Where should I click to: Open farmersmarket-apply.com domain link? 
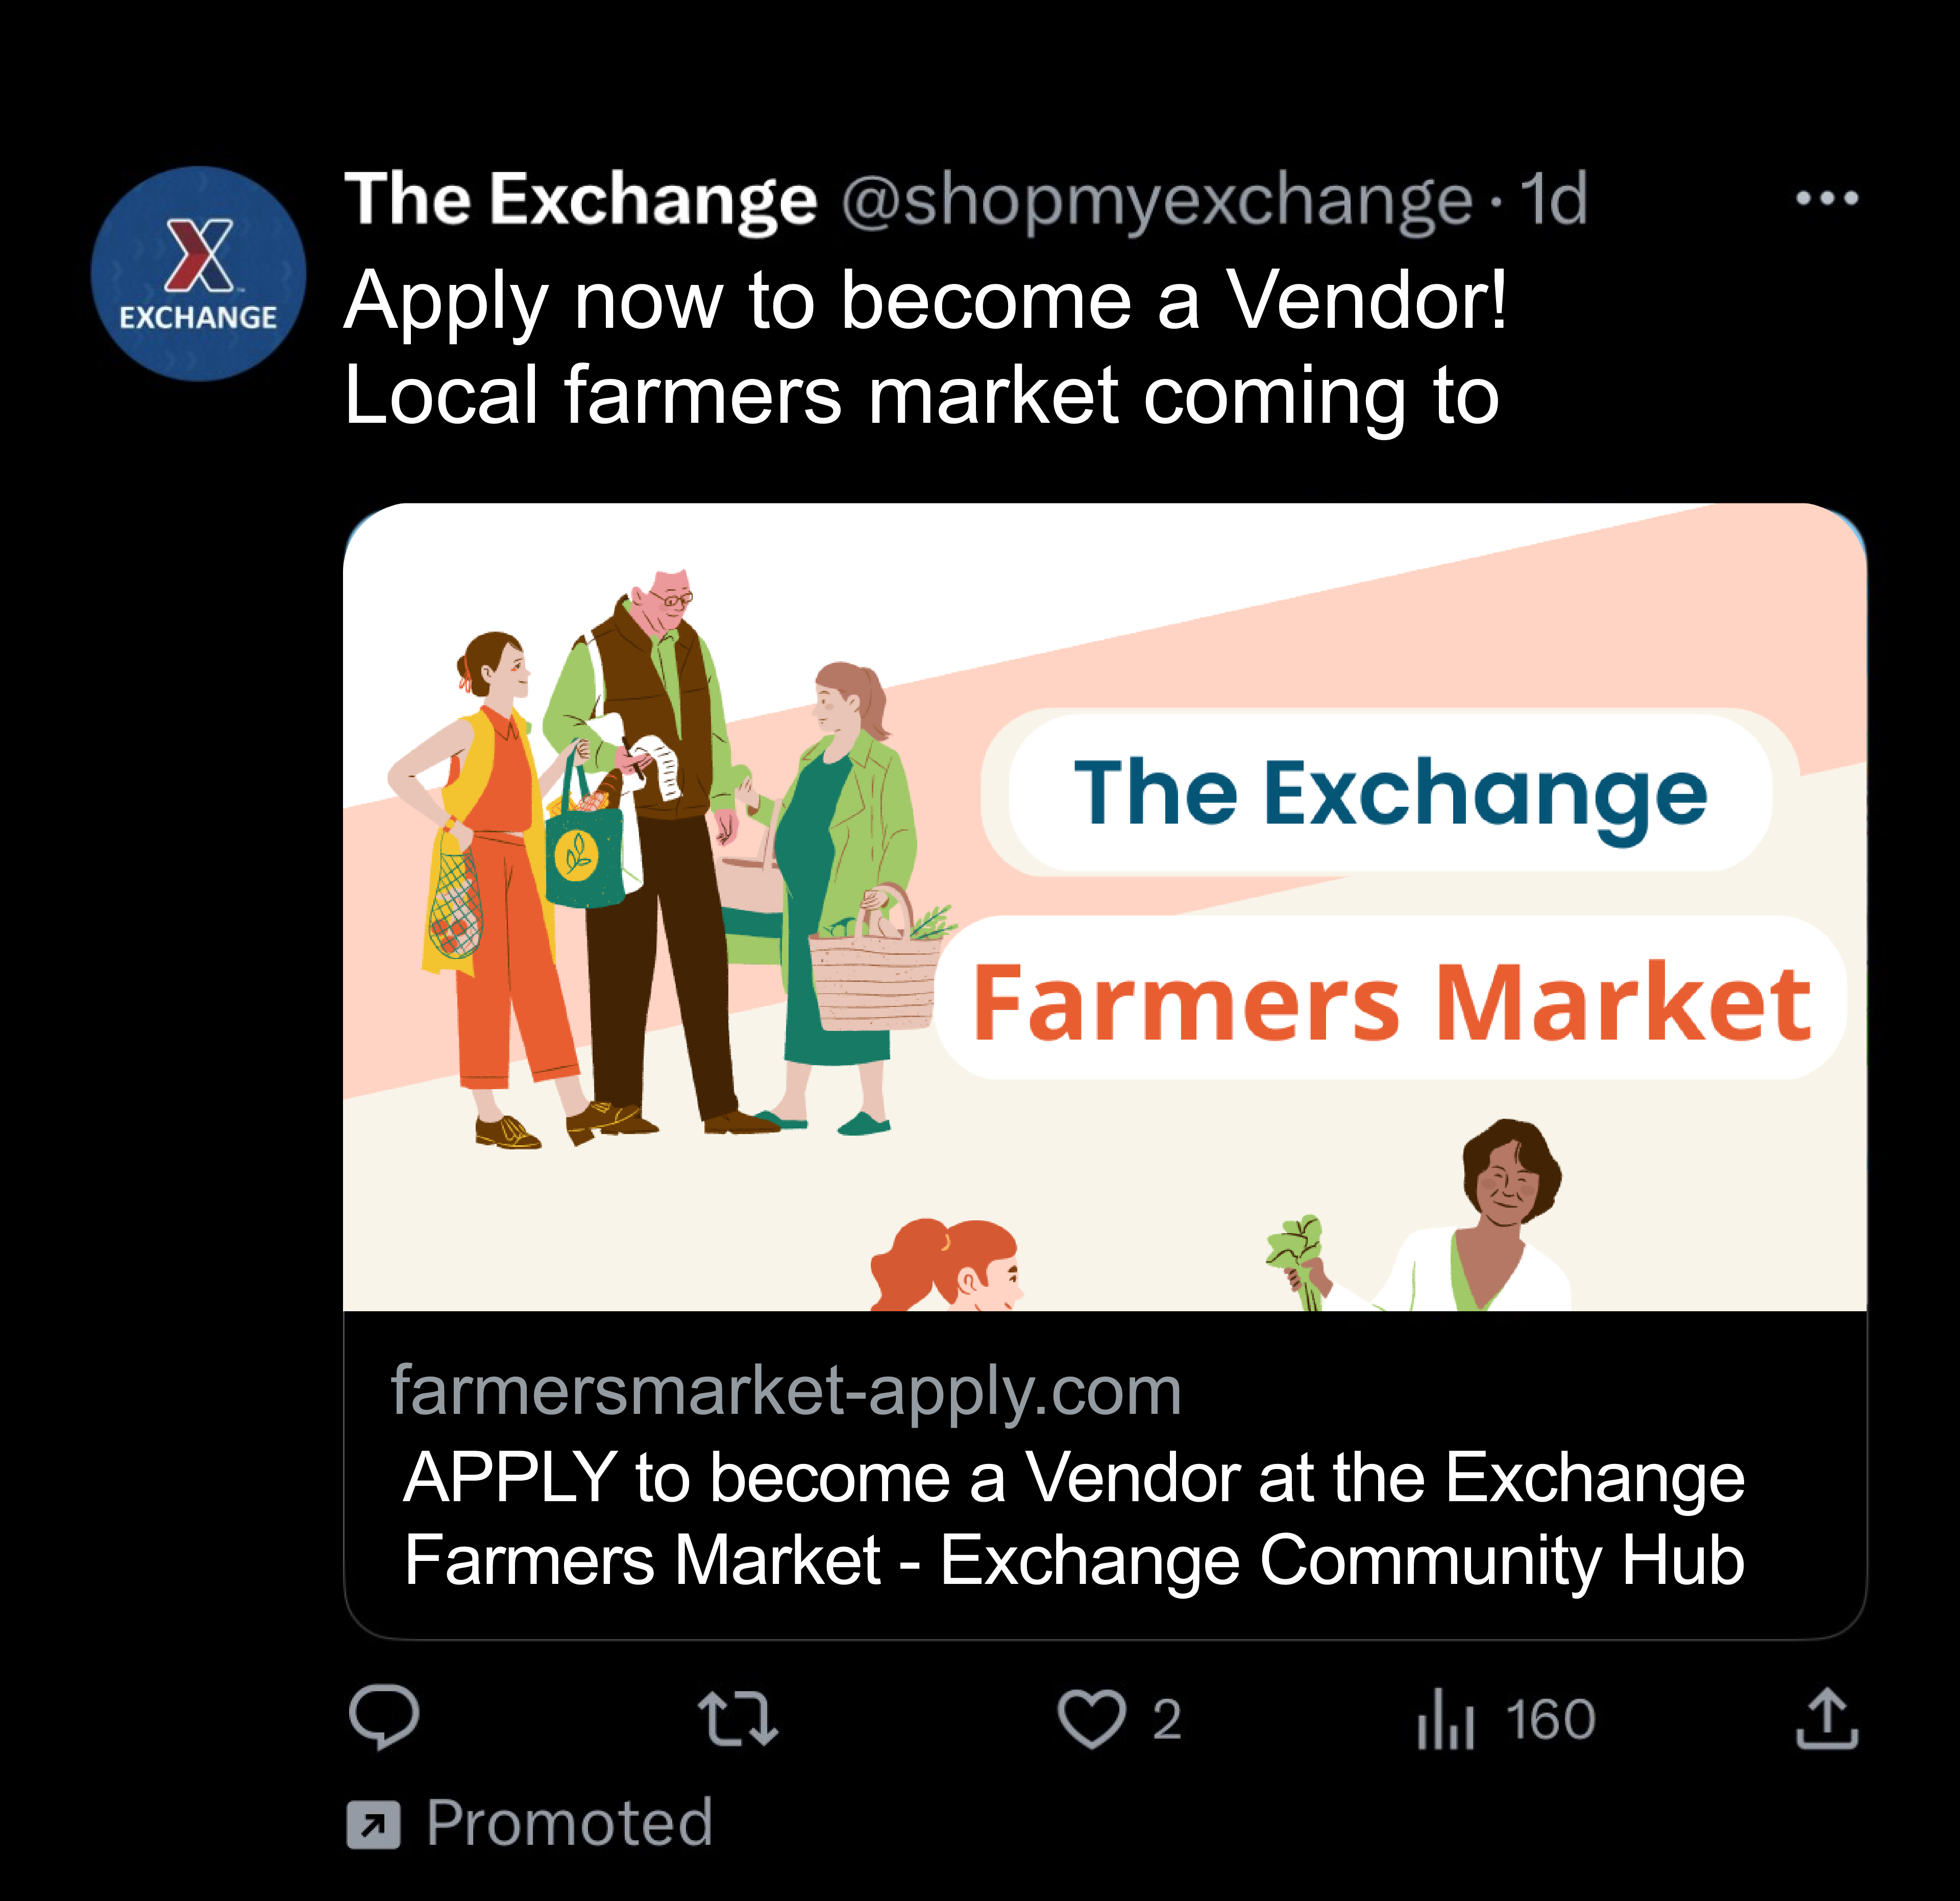coord(786,1390)
